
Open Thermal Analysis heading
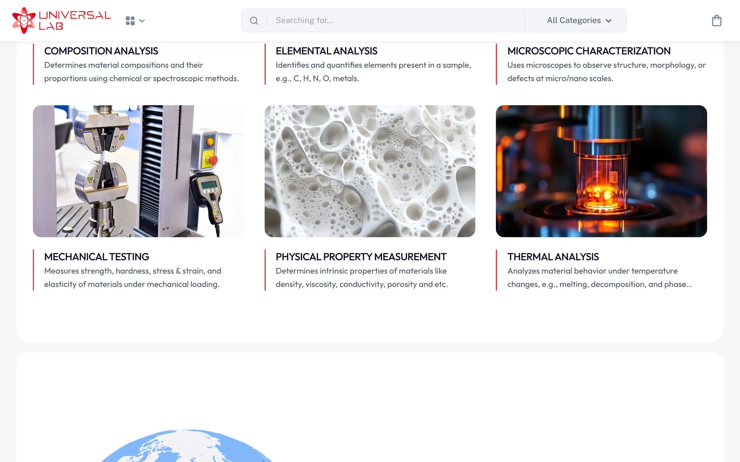pyautogui.click(x=553, y=257)
